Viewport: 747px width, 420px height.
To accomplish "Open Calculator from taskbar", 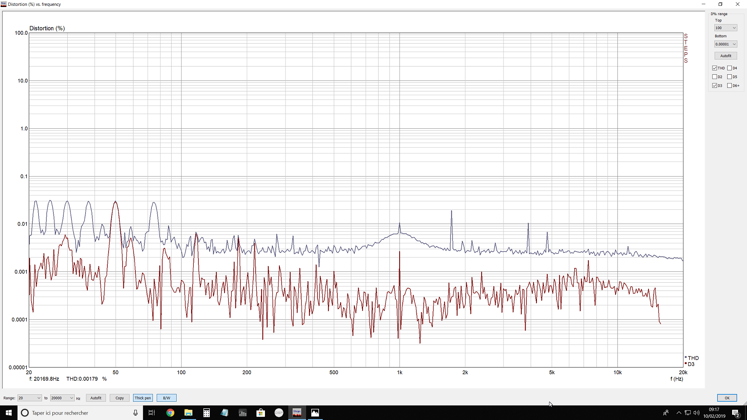I will tap(207, 413).
